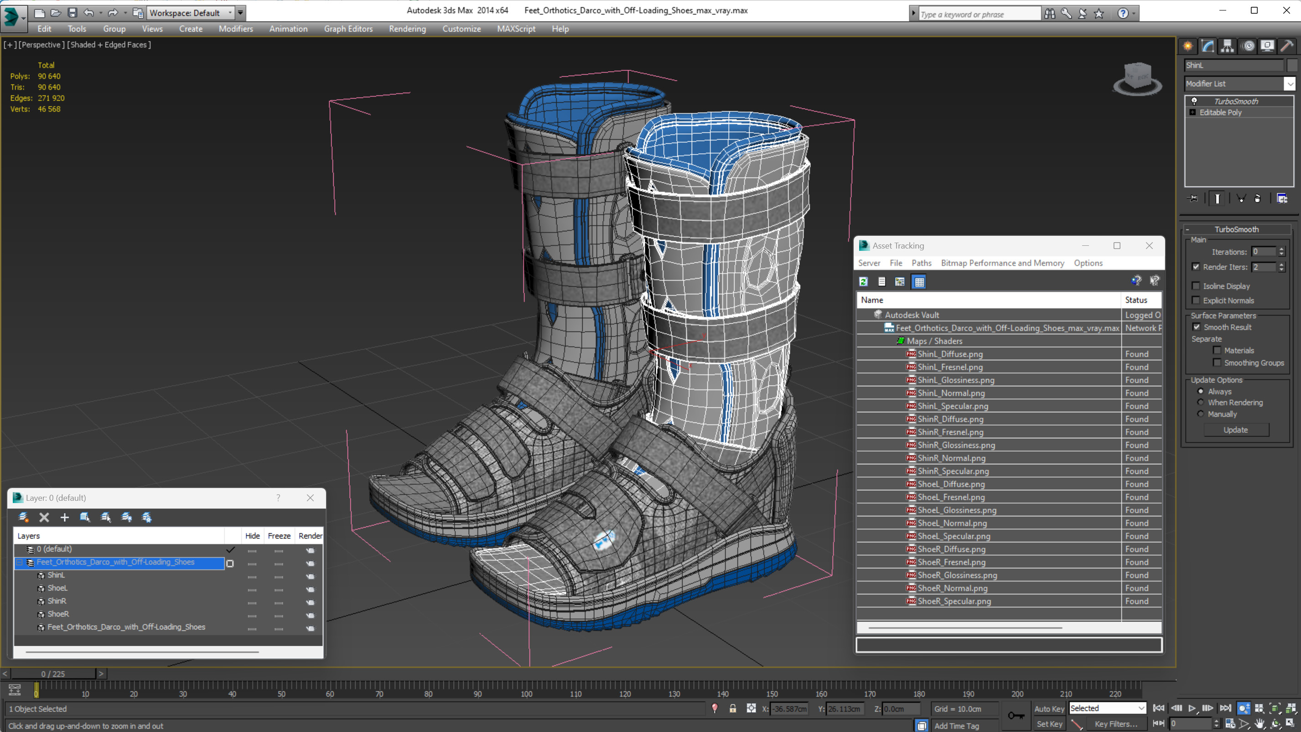Image resolution: width=1301 pixels, height=732 pixels.
Task: Click the create new layer plus icon
Action: point(65,517)
